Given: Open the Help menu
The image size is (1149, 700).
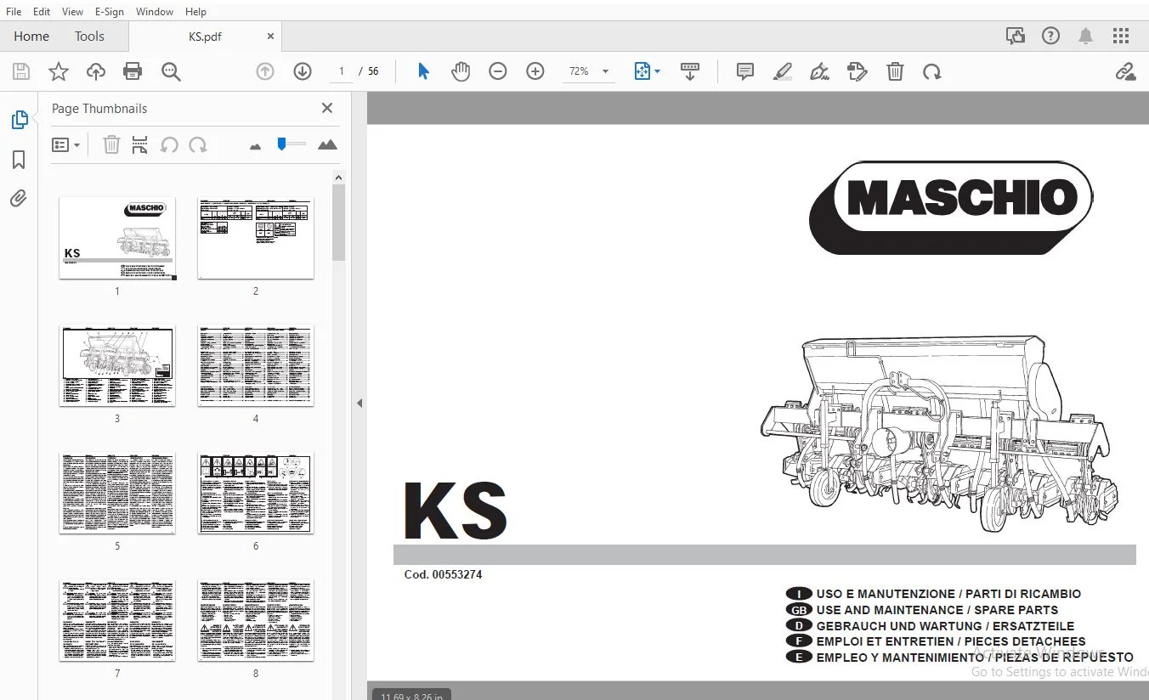Looking at the screenshot, I should (195, 12).
